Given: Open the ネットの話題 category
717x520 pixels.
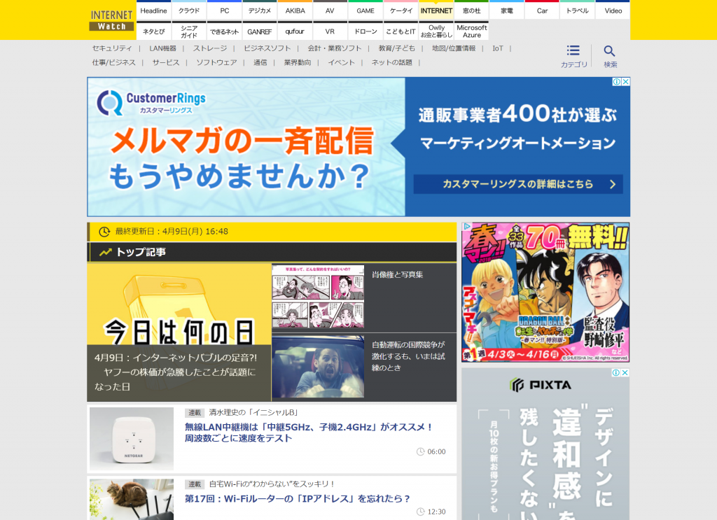Looking at the screenshot, I should point(392,62).
